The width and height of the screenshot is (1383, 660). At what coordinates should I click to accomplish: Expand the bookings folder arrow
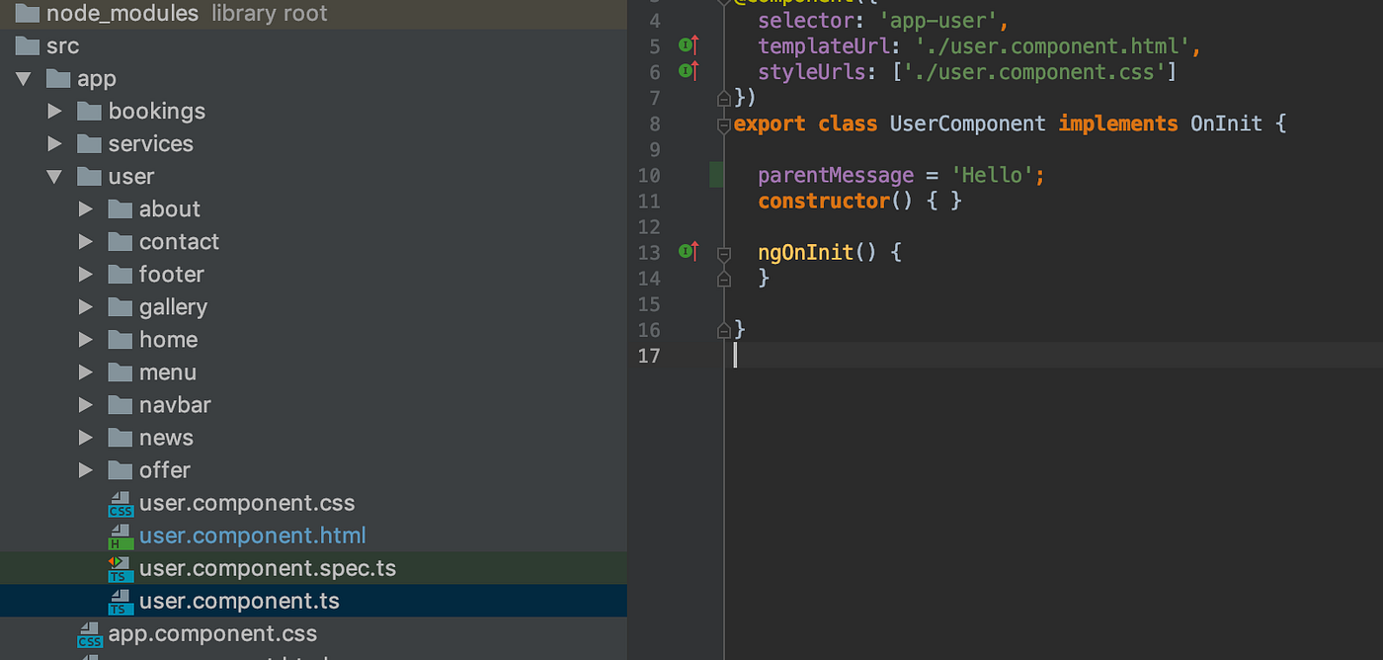click(x=55, y=112)
